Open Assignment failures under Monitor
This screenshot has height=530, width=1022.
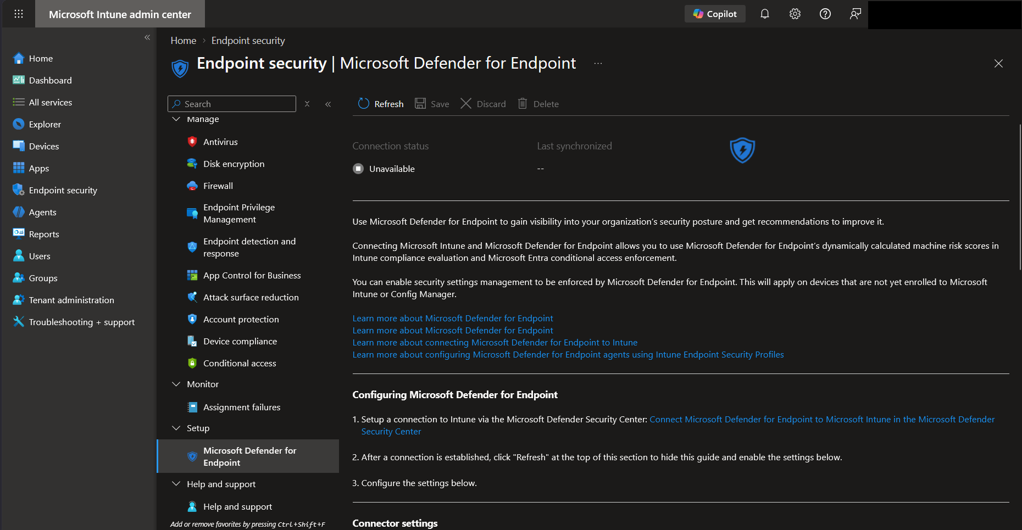(242, 407)
